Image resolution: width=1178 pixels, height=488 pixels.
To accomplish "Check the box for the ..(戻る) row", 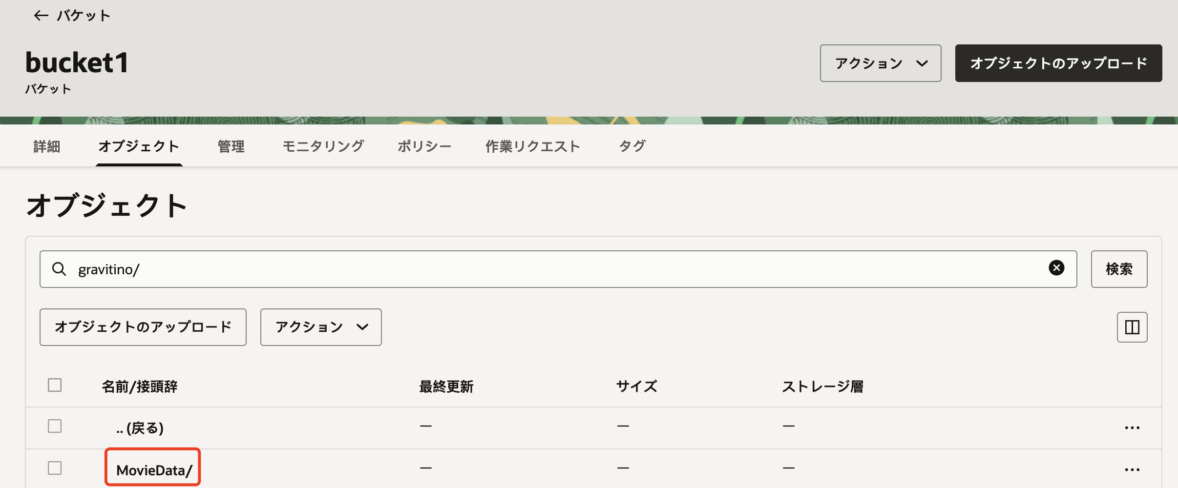I will pos(55,426).
